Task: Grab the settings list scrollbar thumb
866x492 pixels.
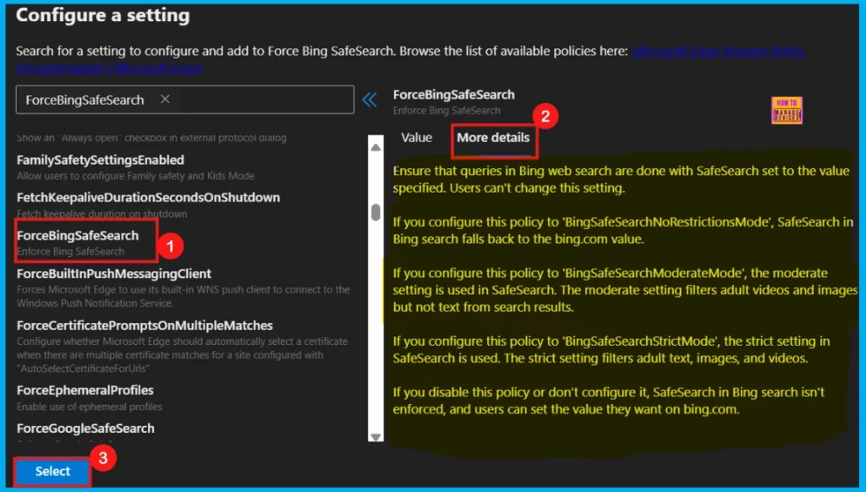Action: pyautogui.click(x=375, y=212)
